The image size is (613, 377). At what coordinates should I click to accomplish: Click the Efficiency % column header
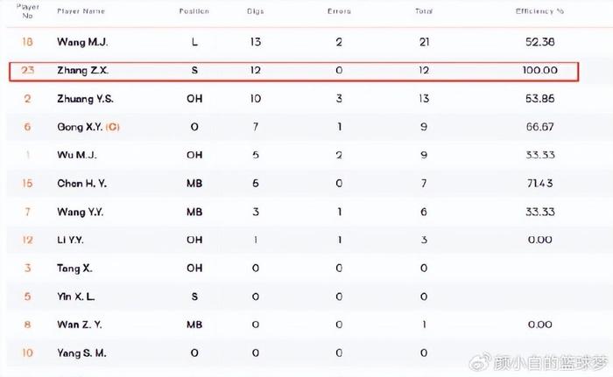pos(539,11)
